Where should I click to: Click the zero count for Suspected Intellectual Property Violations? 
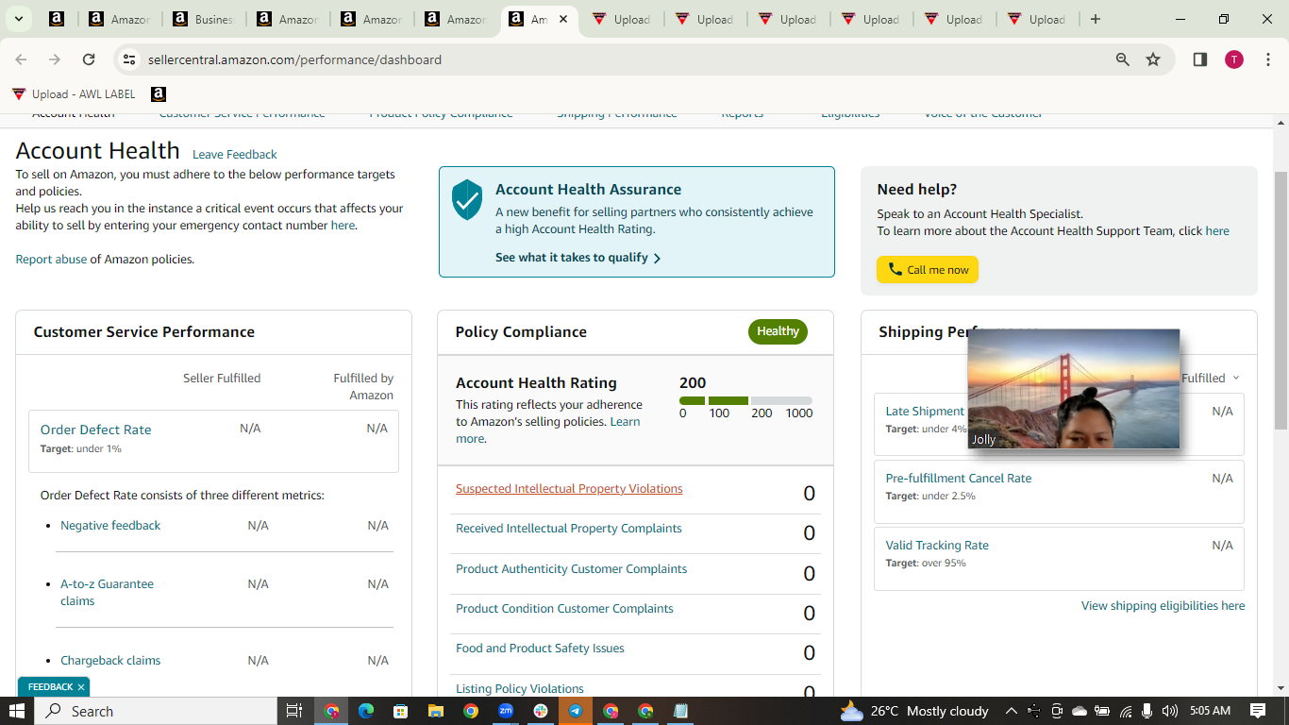(x=809, y=494)
